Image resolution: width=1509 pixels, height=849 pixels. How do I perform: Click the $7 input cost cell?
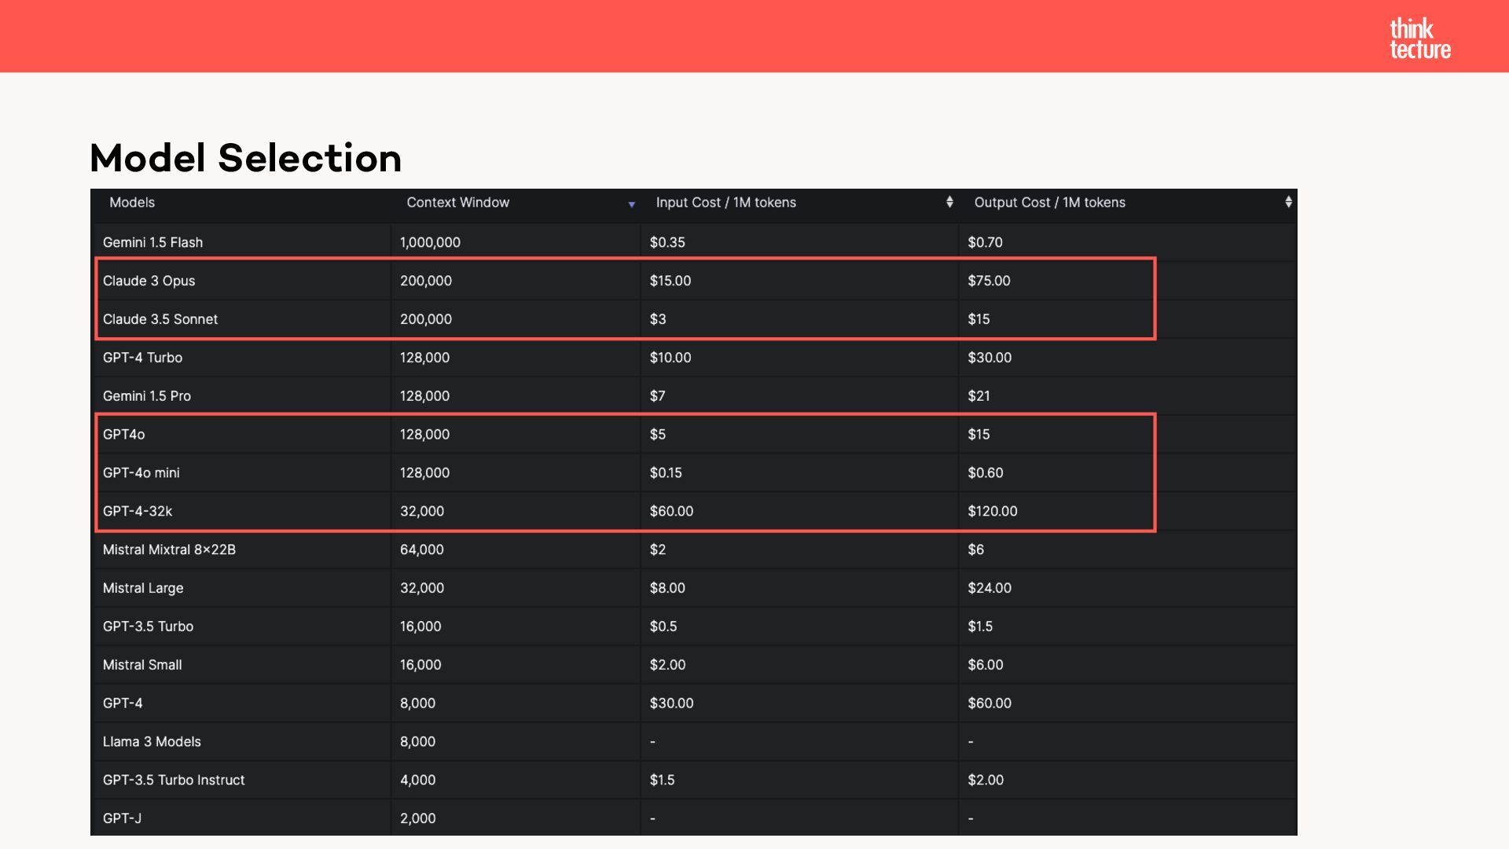[657, 396]
